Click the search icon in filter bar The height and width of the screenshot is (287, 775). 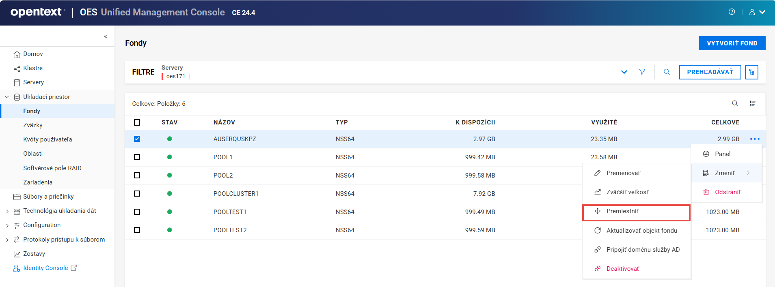667,72
